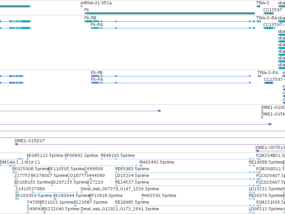Click the 327220 feature label

(x=95, y=182)
